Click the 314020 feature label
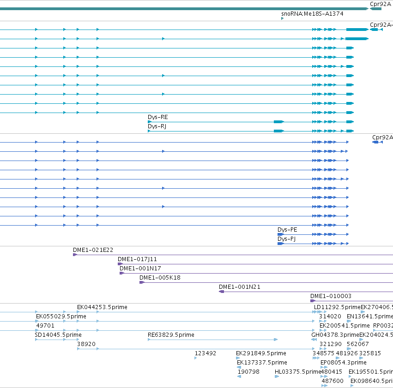Viewport: 393px width, 388px height. pyautogui.click(x=330, y=316)
